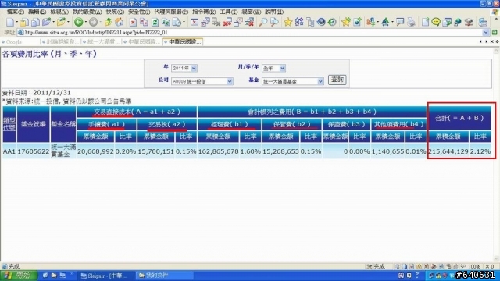The width and height of the screenshot is (500, 281).
Task: Open the 檔案(F) menu
Action: [x=15, y=12]
